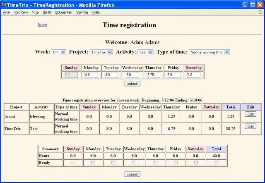The image size is (265, 183).
Task: Click the Firefox icon in the title bar
Action: [4, 5]
